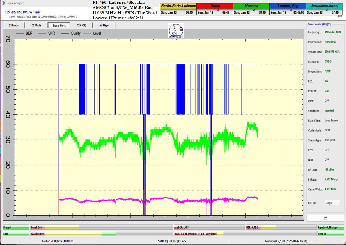The image size is (346, 245).
Task: Click the green Level legend line
Action: click(87, 33)
